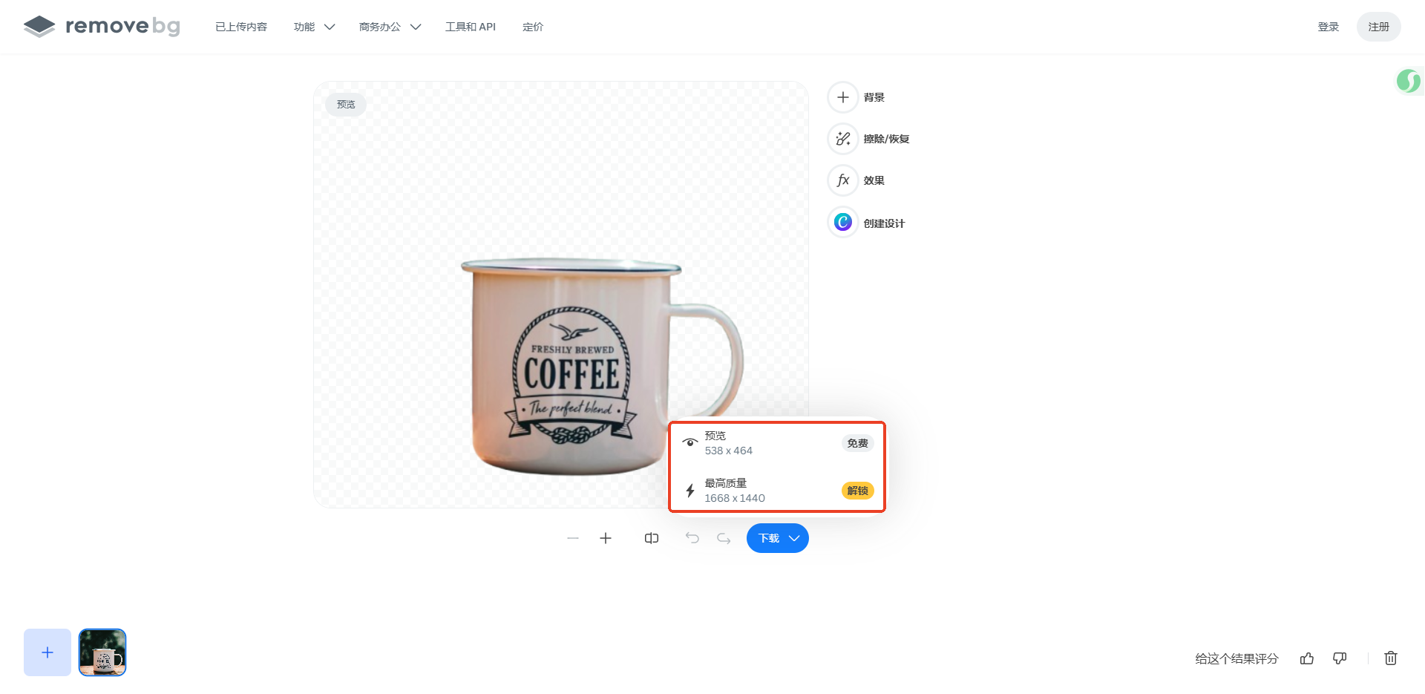Select the 最高质量 1668 x 1440 option

pos(777,491)
